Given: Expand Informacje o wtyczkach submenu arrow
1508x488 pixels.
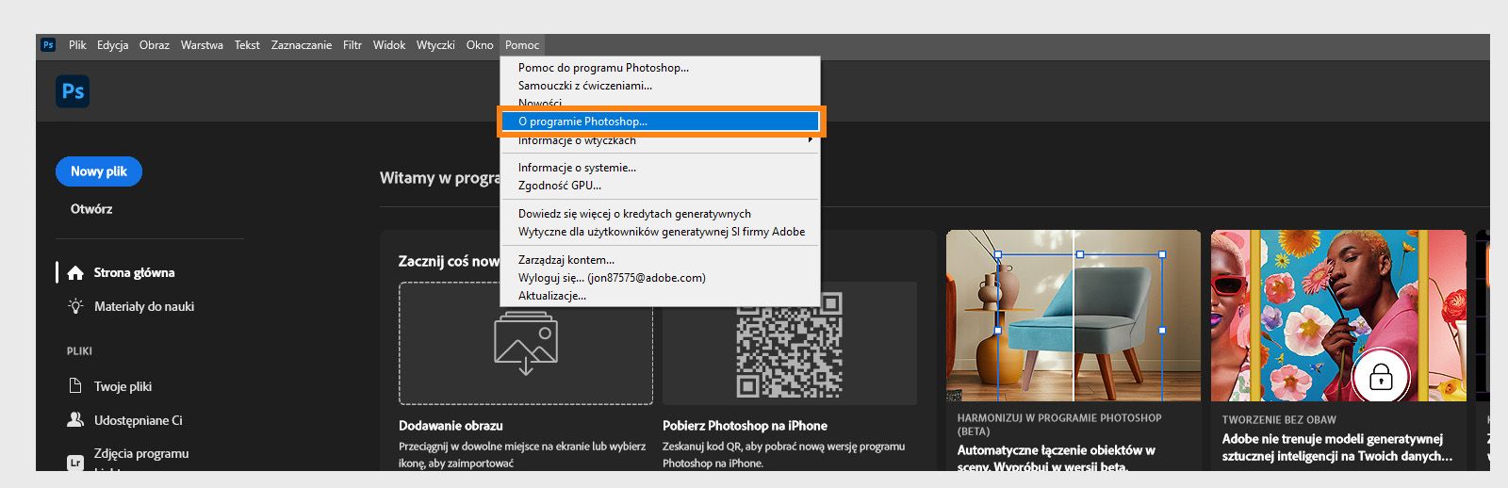Looking at the screenshot, I should coord(811,139).
